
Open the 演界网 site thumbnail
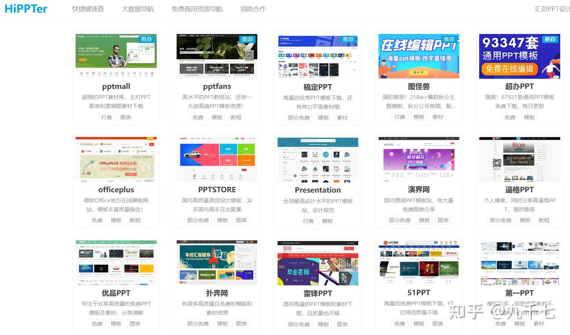click(x=419, y=159)
